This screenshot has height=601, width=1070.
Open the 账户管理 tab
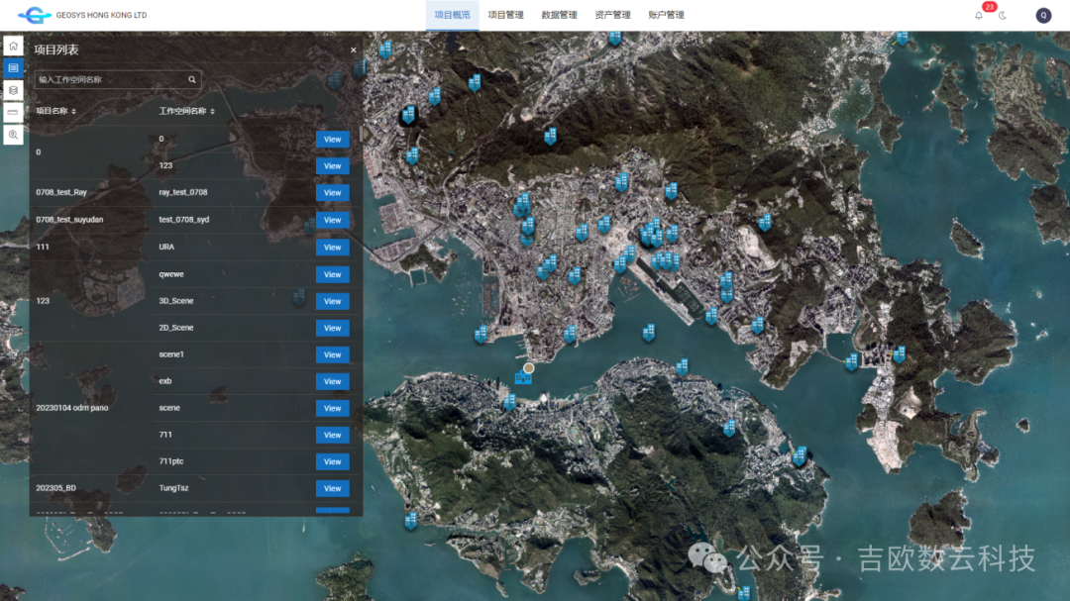click(666, 15)
